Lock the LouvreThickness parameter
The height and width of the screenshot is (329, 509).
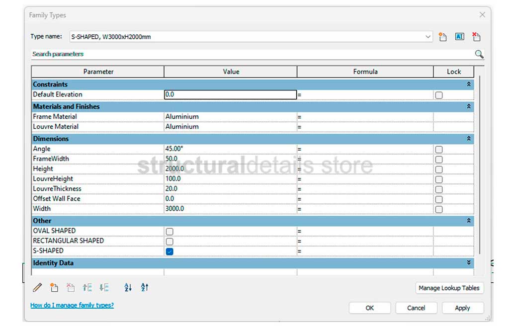point(439,189)
